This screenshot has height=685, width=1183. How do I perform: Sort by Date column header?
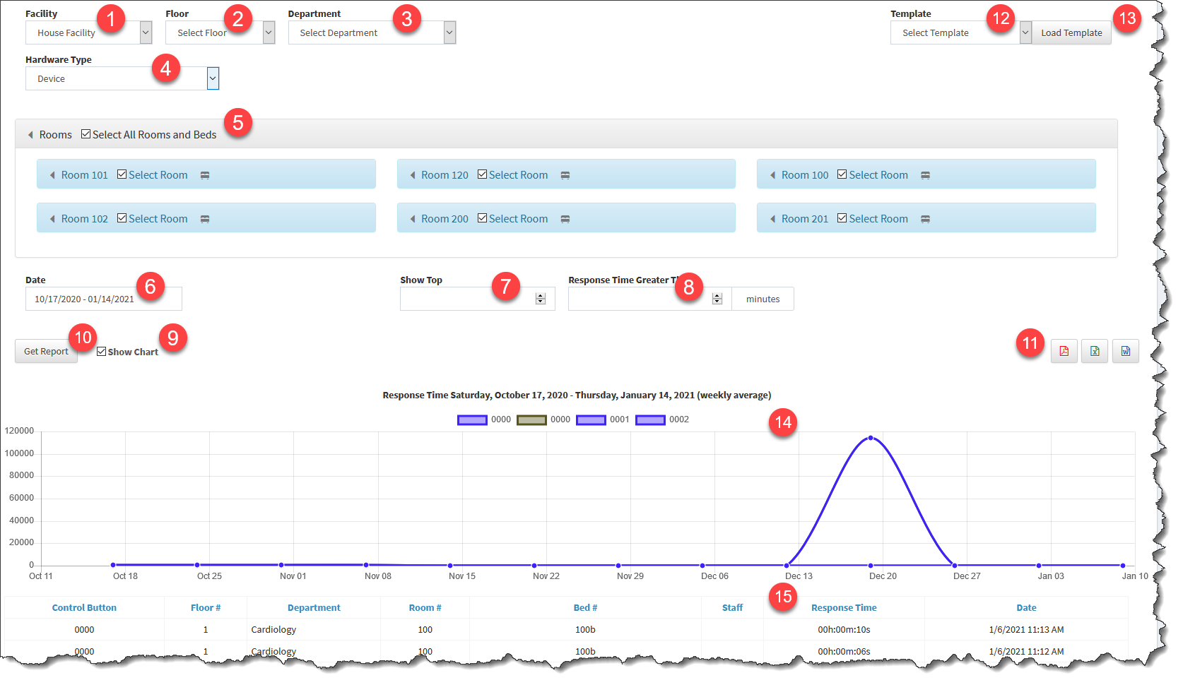pyautogui.click(x=1026, y=607)
